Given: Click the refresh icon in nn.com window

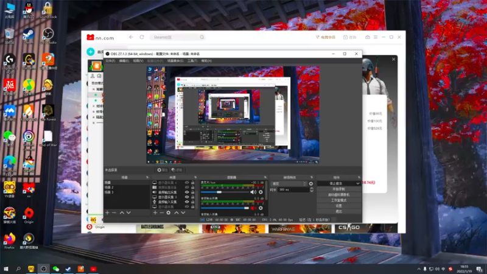Looking at the screenshot, I should click(142, 37).
